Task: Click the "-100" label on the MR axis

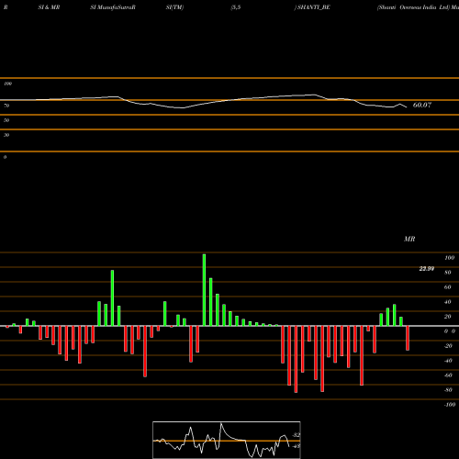Action: pyautogui.click(x=450, y=405)
